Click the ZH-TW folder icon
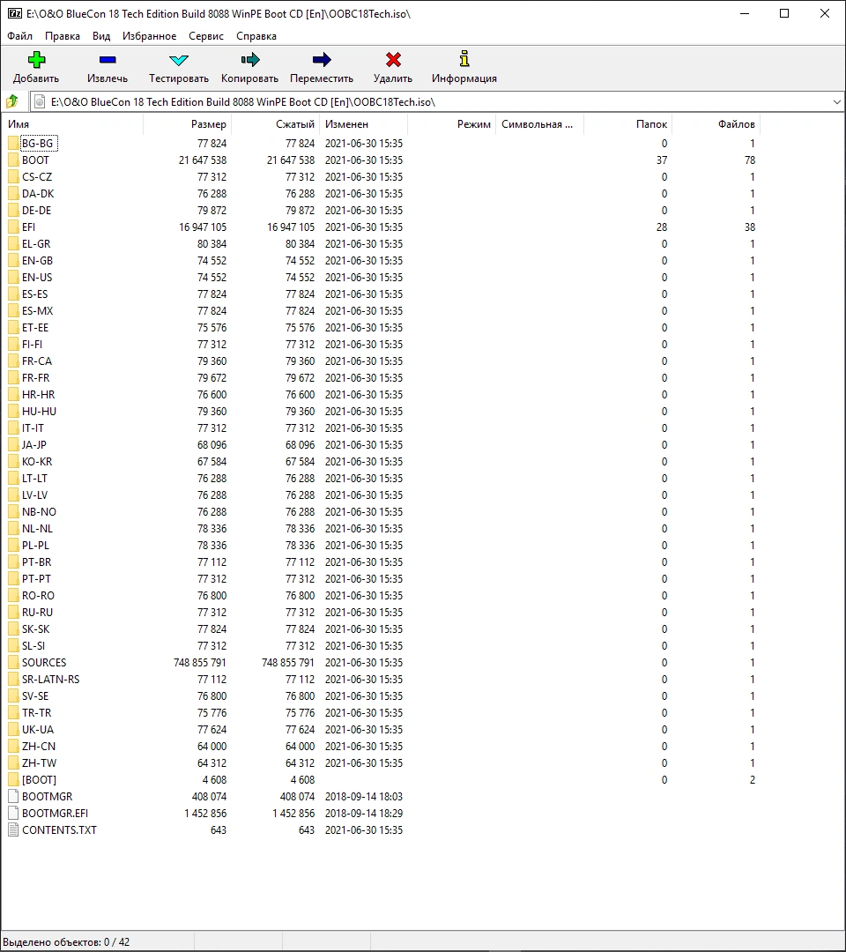846x952 pixels. (13, 763)
